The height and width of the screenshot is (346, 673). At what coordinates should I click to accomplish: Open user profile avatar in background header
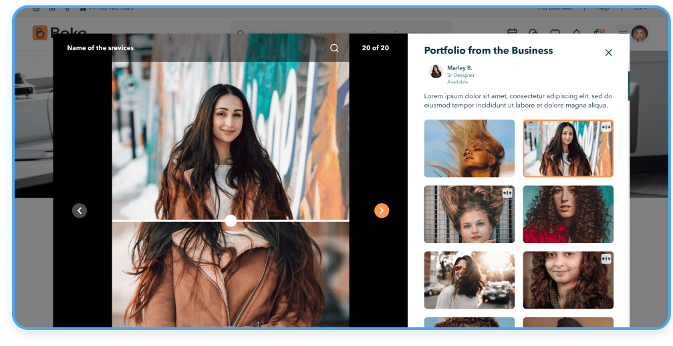tap(640, 33)
